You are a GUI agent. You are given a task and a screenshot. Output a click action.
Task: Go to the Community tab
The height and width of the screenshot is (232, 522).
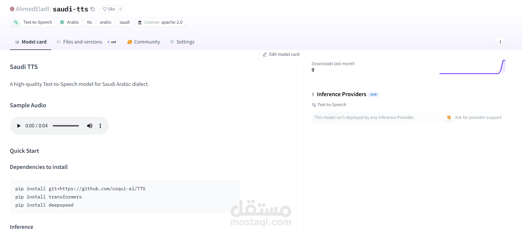tap(144, 42)
